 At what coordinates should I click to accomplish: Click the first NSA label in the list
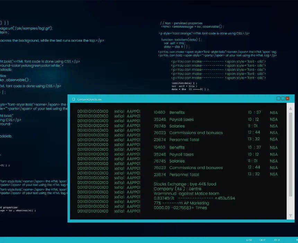point(273,112)
